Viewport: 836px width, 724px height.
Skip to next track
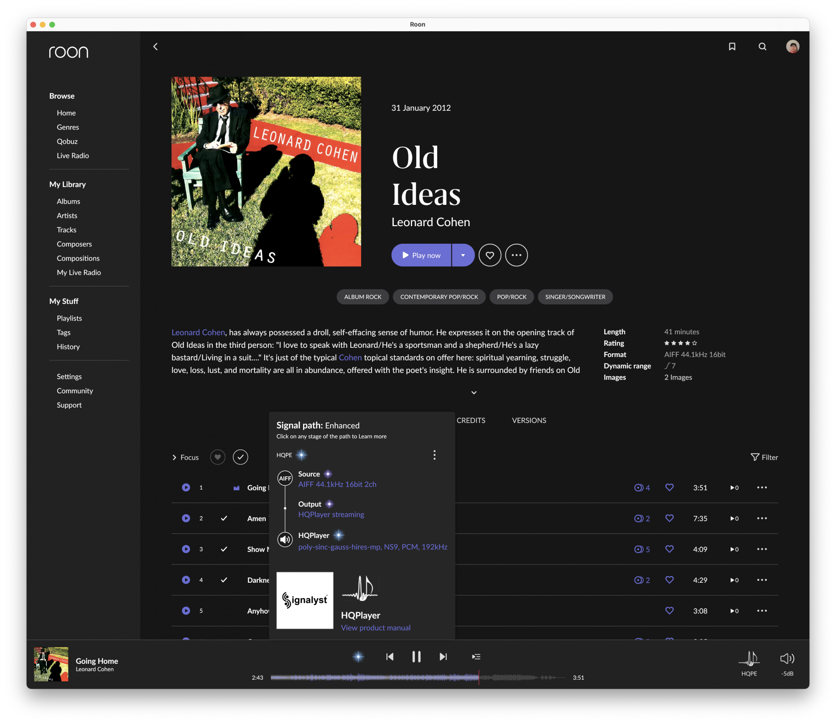coord(443,657)
